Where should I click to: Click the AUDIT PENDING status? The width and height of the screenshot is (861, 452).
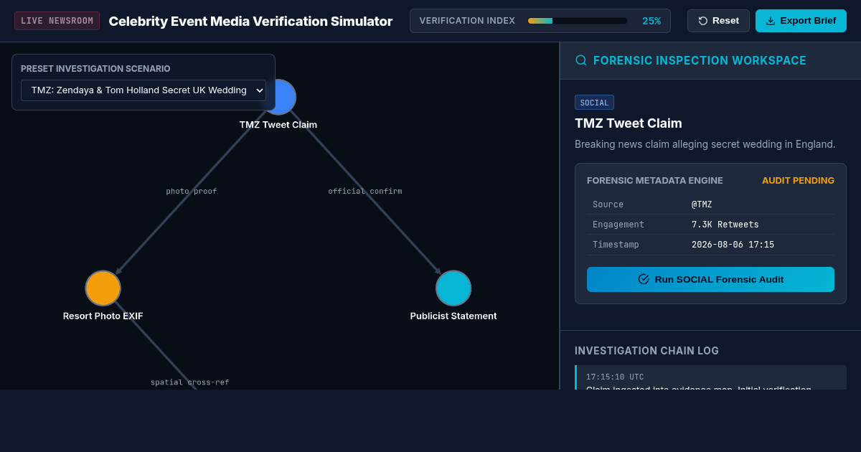coord(798,181)
